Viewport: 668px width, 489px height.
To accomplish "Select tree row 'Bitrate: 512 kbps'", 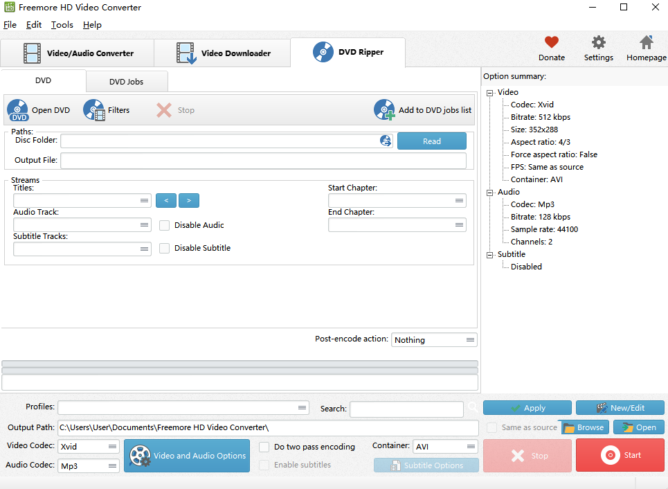I will [x=540, y=117].
